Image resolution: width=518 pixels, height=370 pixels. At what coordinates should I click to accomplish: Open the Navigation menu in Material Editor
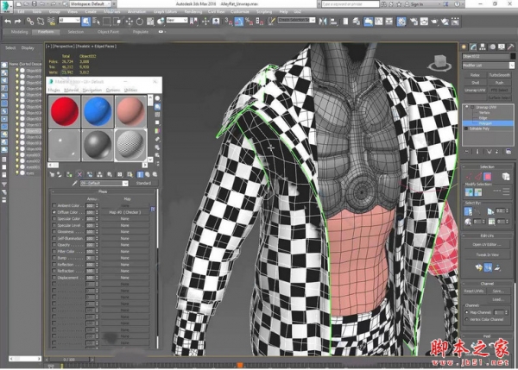click(x=92, y=89)
